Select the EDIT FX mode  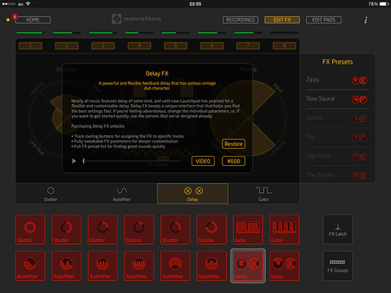click(x=282, y=20)
